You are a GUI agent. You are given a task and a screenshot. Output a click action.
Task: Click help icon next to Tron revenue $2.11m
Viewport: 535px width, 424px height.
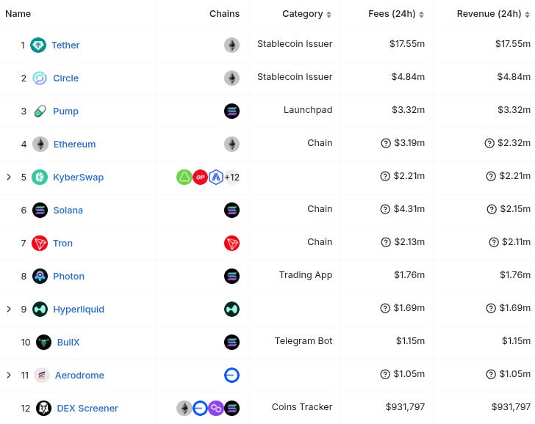tap(494, 242)
